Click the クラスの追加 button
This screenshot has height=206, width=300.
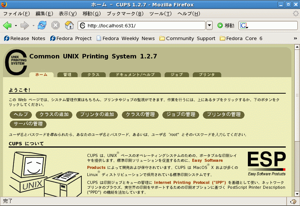tap(54, 115)
